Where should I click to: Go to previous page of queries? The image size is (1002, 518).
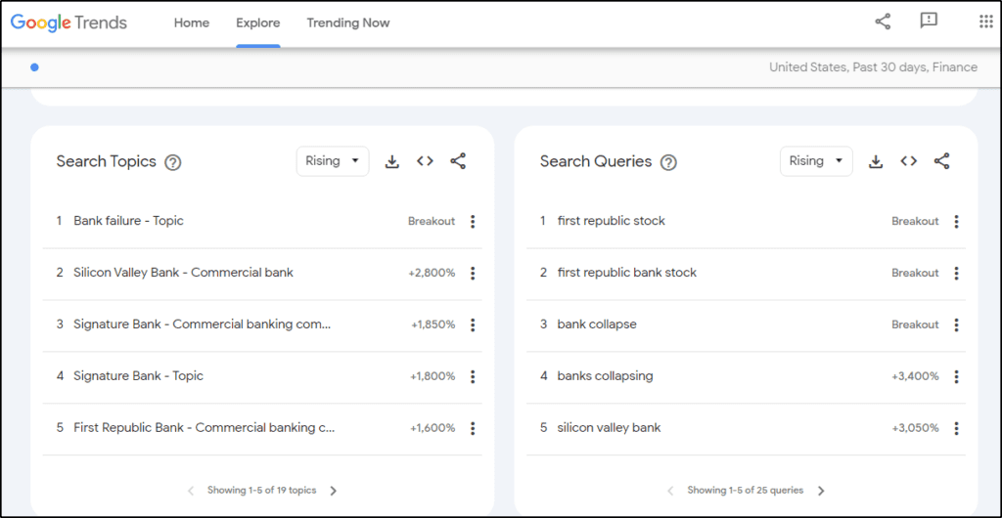(x=670, y=491)
